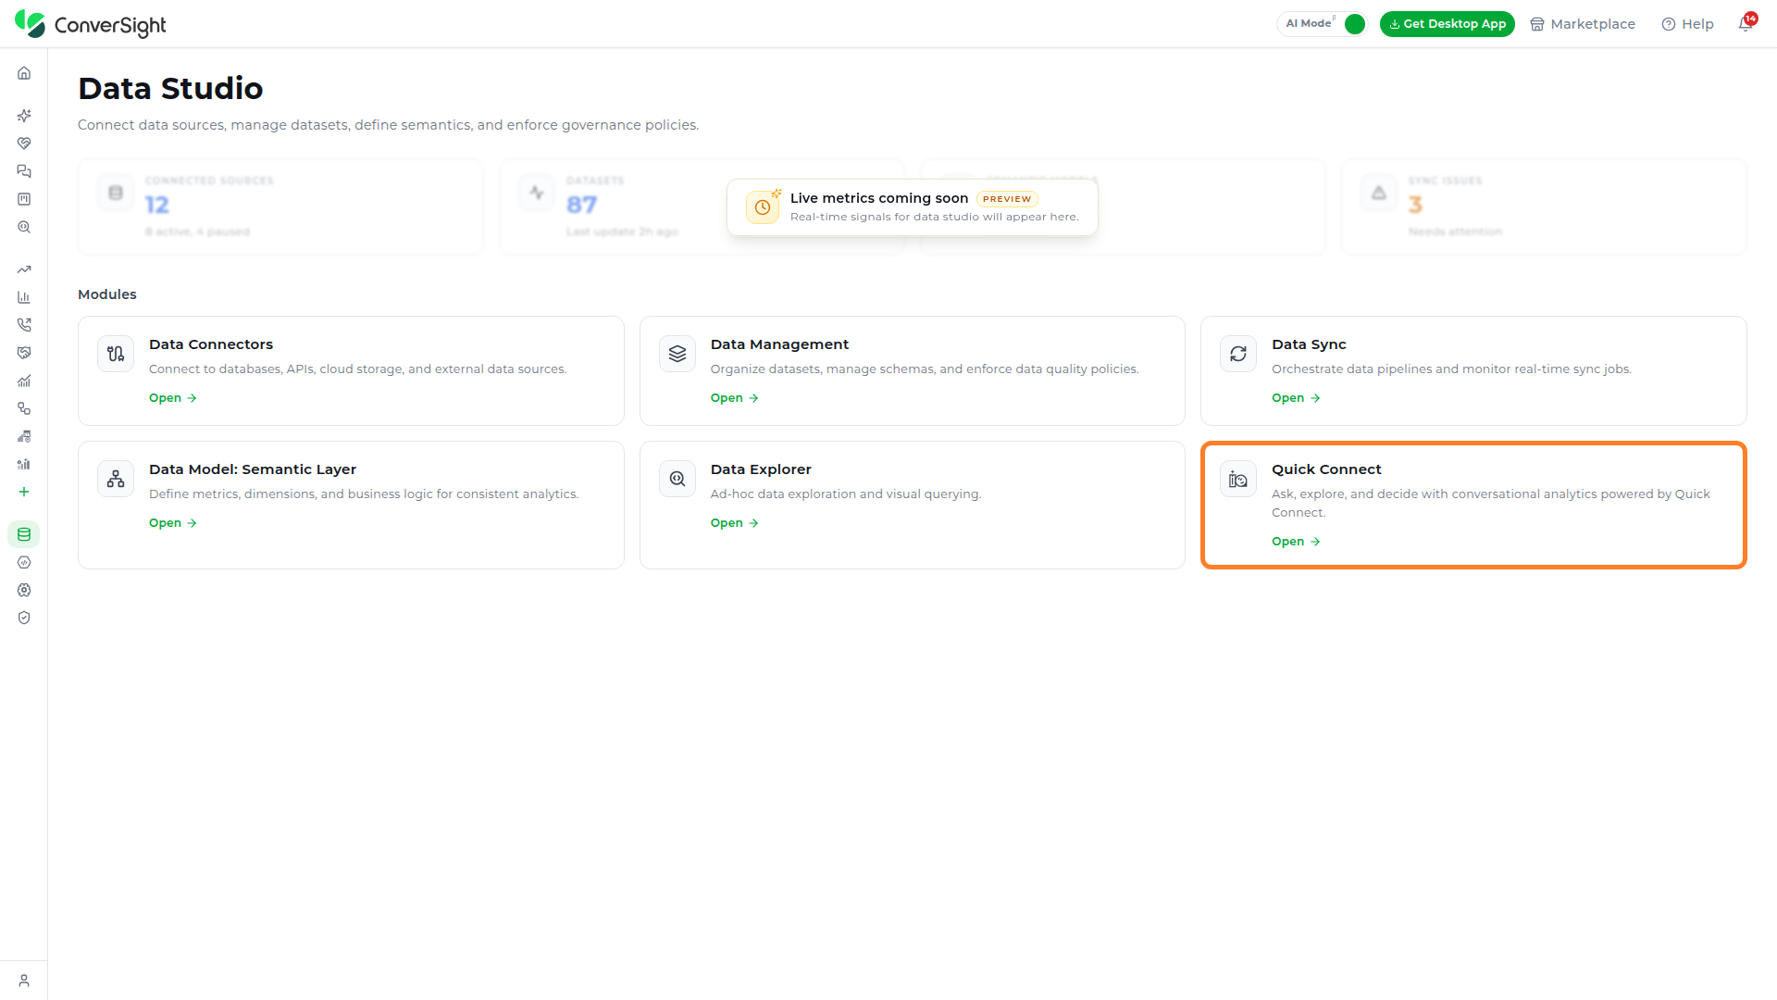The image size is (1777, 1000).
Task: Click the PREVIEW badge on live metrics
Action: tap(1007, 199)
